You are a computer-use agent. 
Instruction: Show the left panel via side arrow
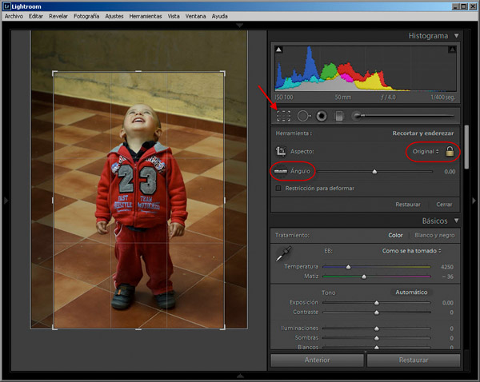6,201
